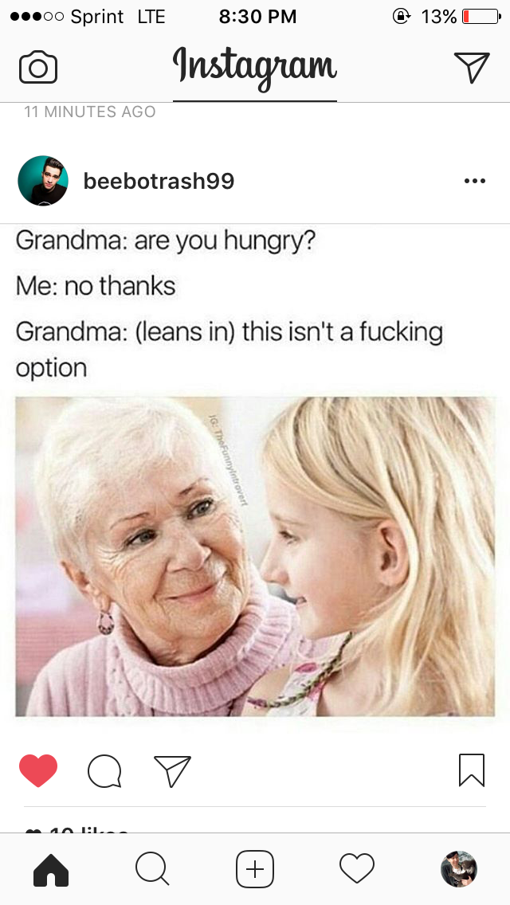Open the camera icon in header
Viewport: 510px width, 905px height.
tap(38, 68)
